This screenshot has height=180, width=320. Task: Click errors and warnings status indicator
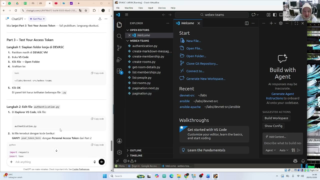click(130, 161)
